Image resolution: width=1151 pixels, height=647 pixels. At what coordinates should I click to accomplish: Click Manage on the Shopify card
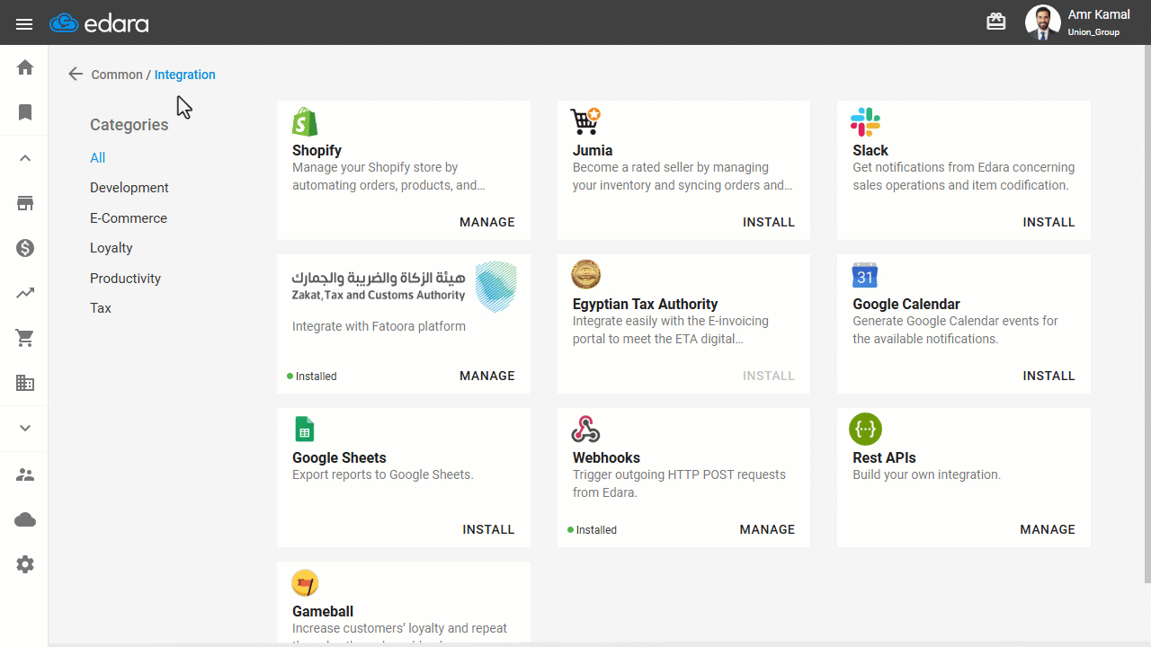487,222
